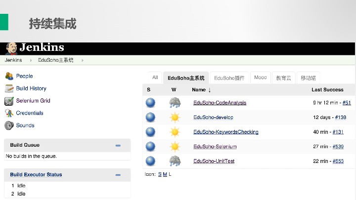356x200 pixels.
Task: Switch to the EduSoho插件 tab
Action: (x=229, y=78)
